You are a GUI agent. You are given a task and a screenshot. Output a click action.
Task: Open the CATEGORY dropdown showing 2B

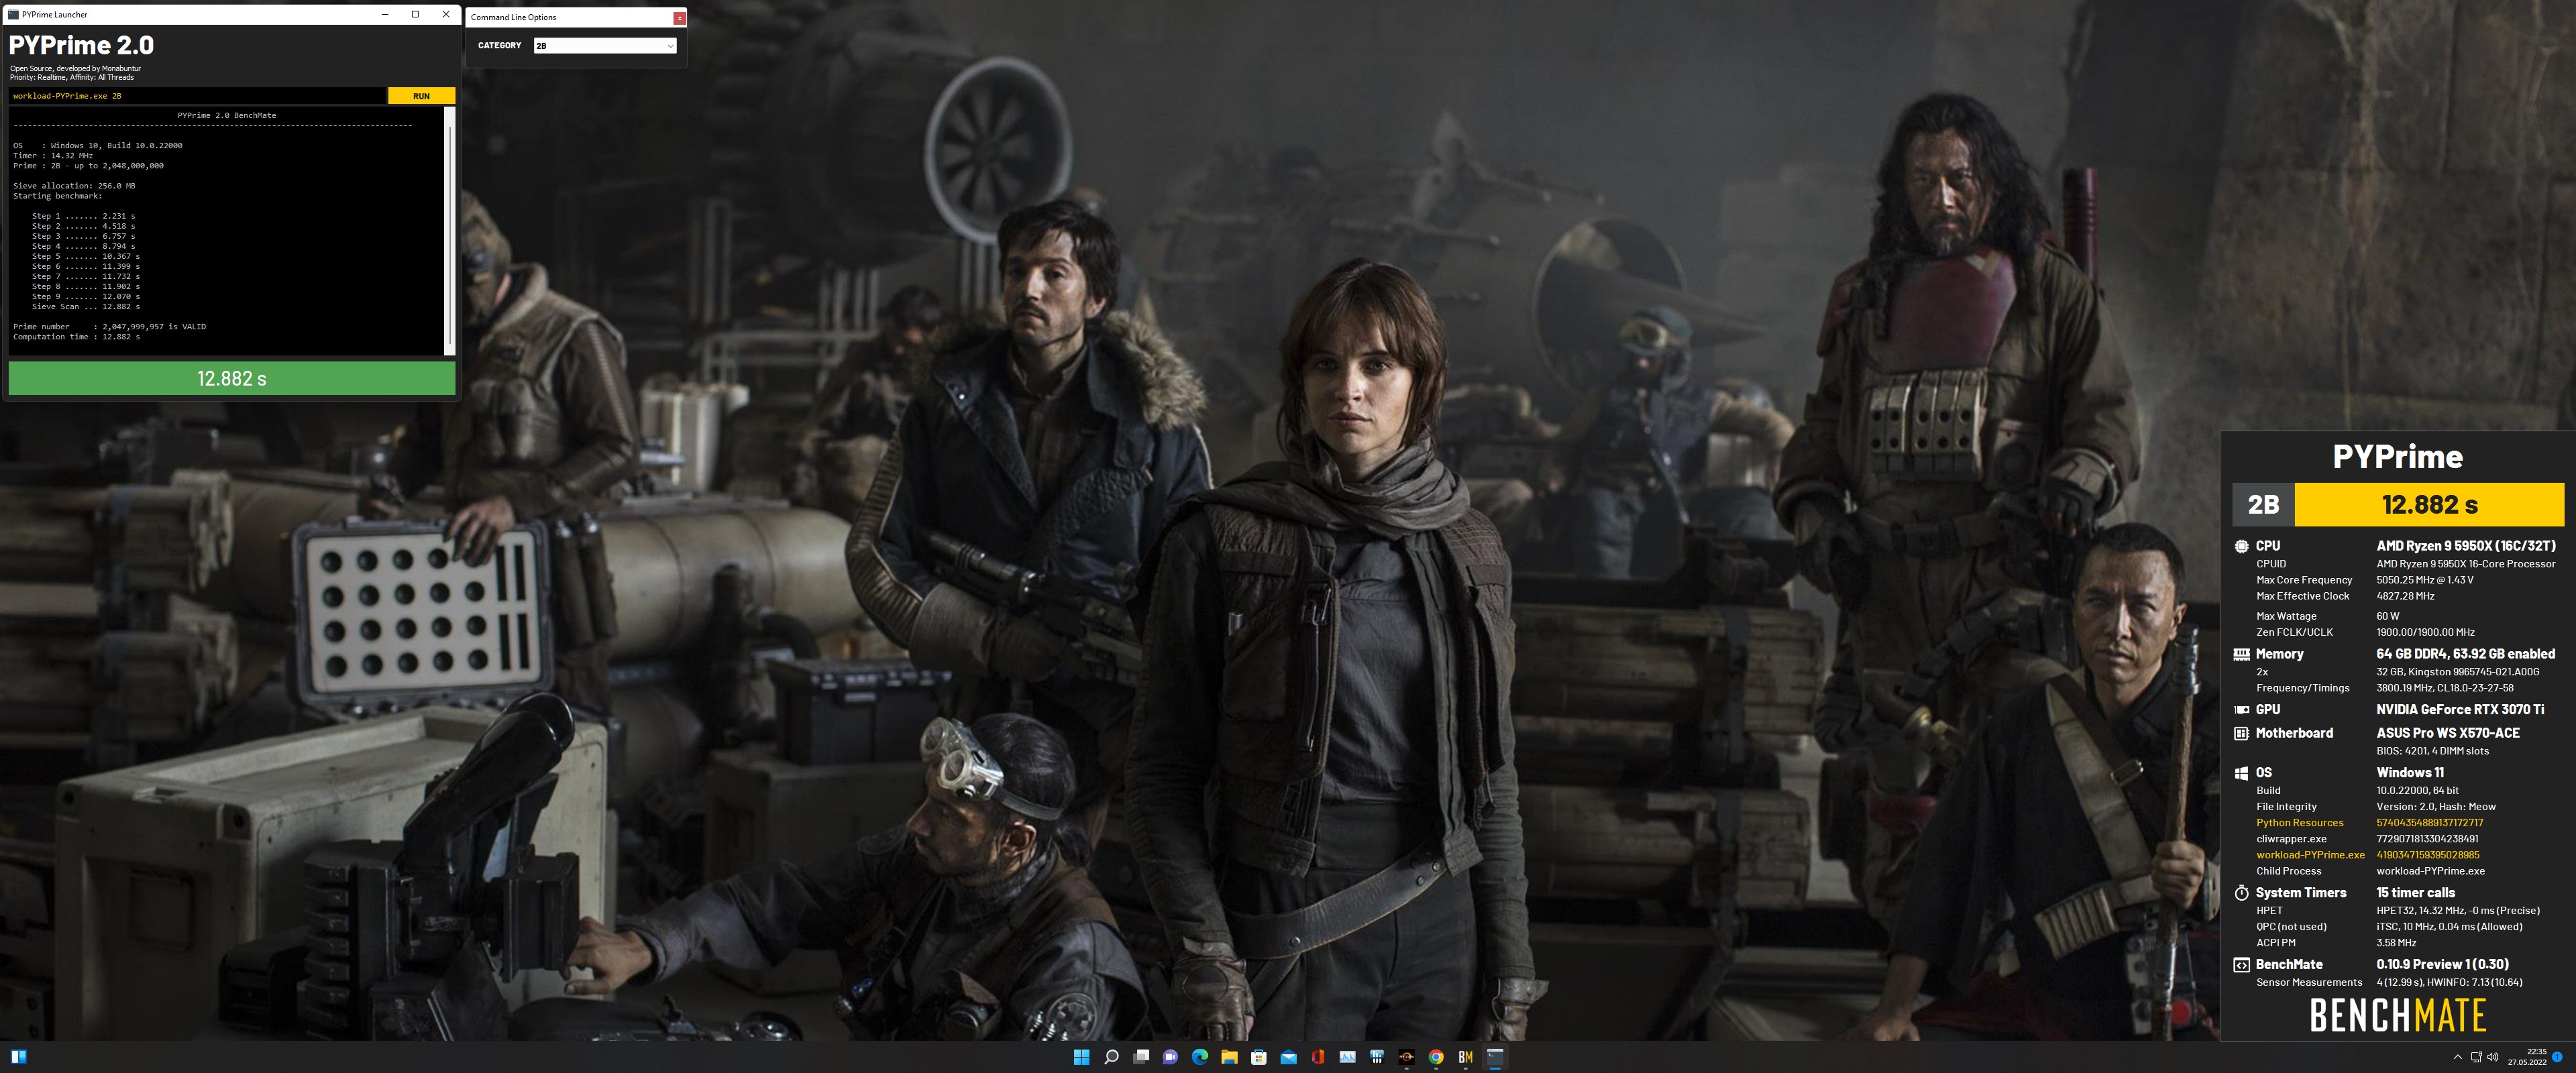pyautogui.click(x=605, y=46)
